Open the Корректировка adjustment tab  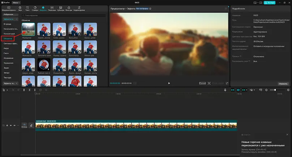point(79,9)
